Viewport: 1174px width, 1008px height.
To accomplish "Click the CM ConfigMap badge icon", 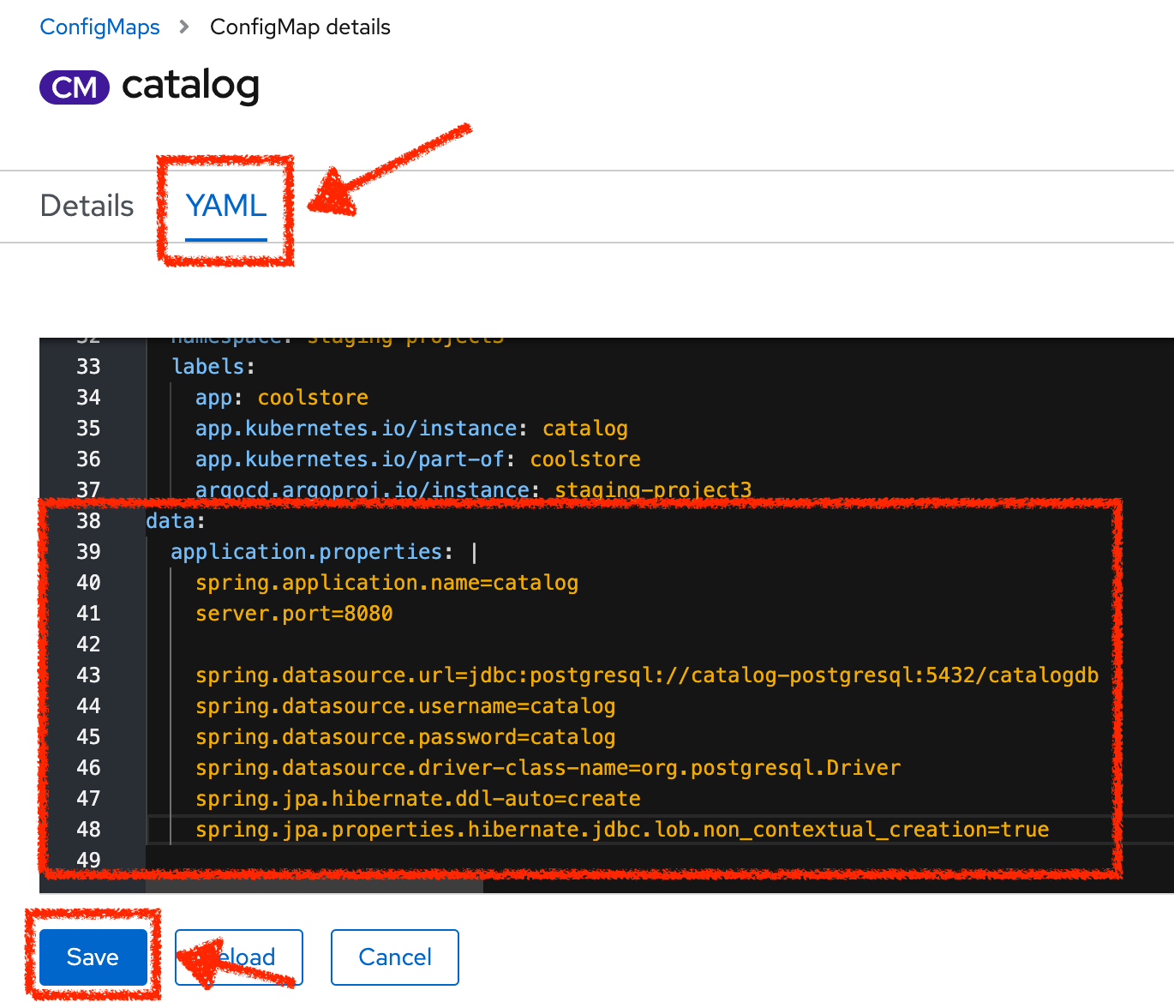I will point(74,87).
